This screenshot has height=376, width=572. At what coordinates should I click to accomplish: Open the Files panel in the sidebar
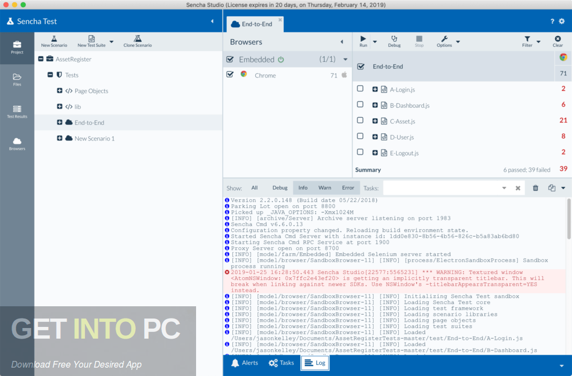coord(17,78)
